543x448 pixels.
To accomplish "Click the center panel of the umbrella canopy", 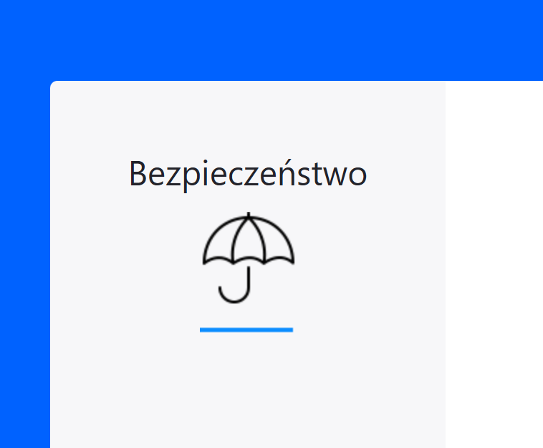I will click(x=249, y=240).
